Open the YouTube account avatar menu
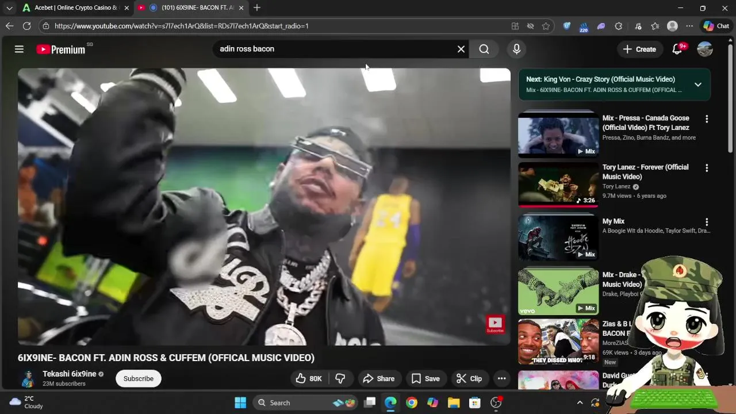 (705, 49)
